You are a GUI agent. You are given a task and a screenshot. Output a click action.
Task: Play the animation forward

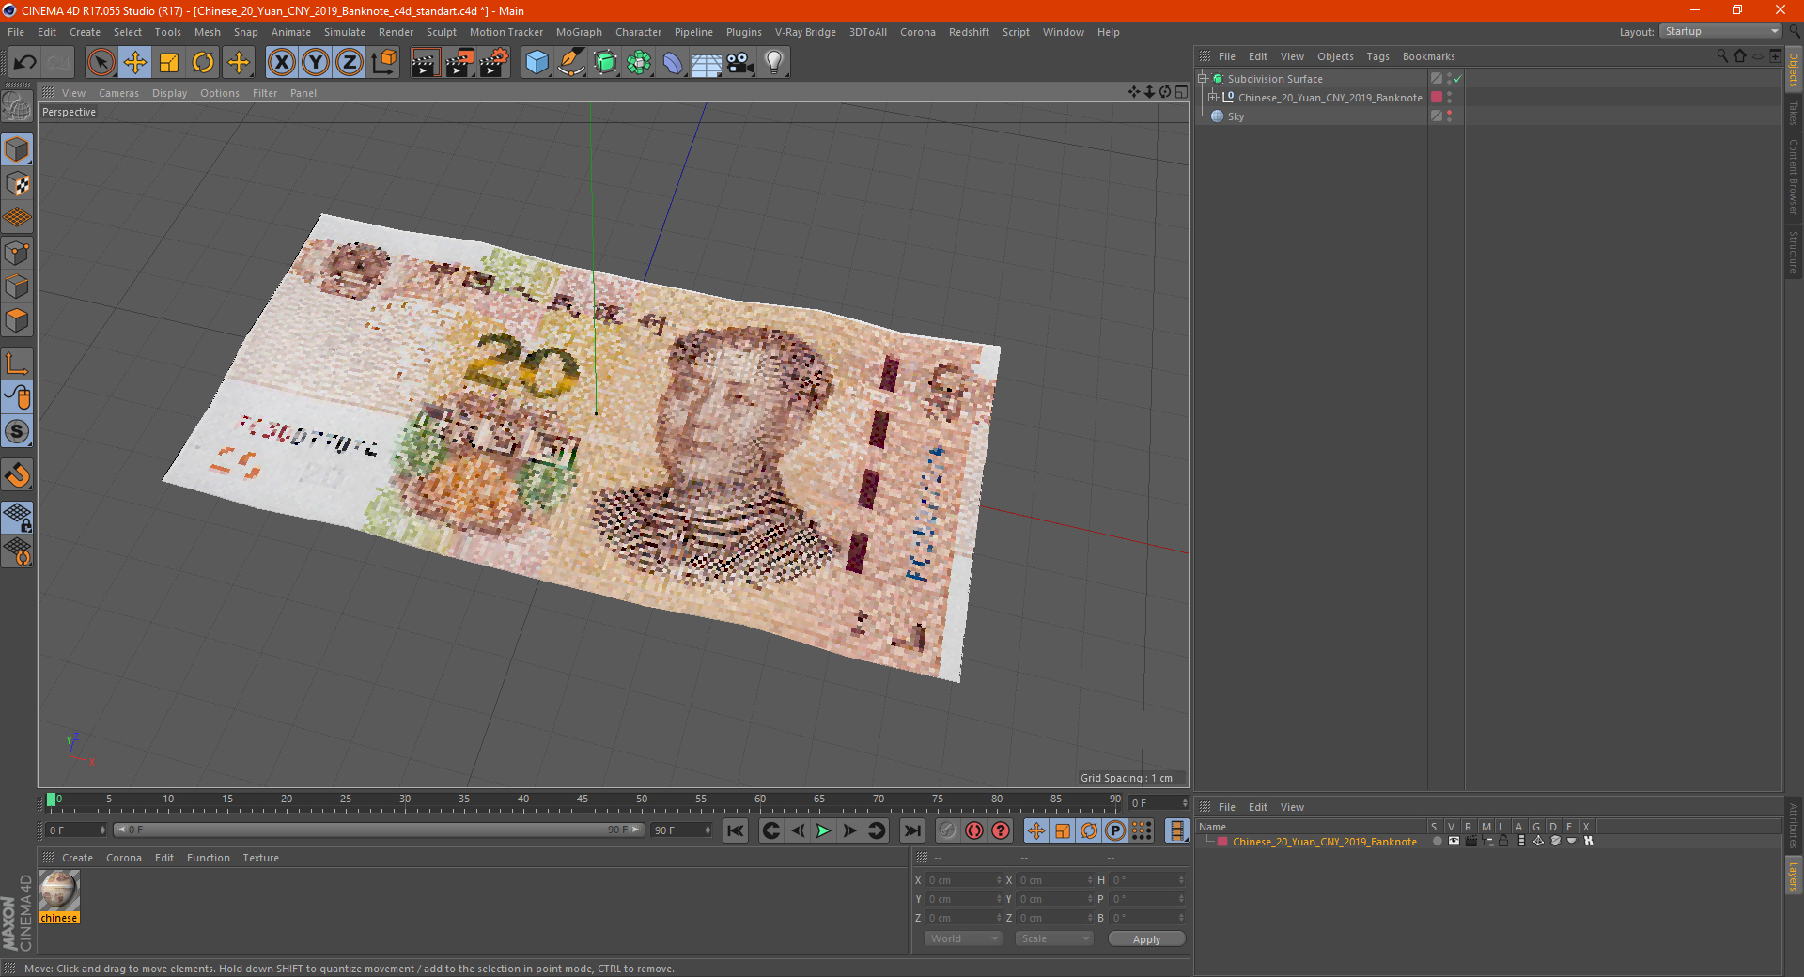coord(823,830)
